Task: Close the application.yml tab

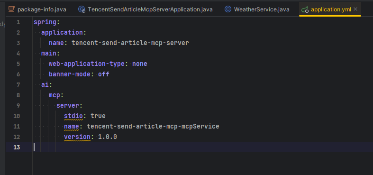Action: pos(355,9)
